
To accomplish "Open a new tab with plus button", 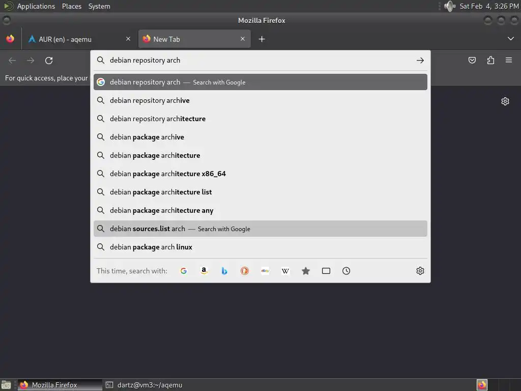I will [262, 39].
